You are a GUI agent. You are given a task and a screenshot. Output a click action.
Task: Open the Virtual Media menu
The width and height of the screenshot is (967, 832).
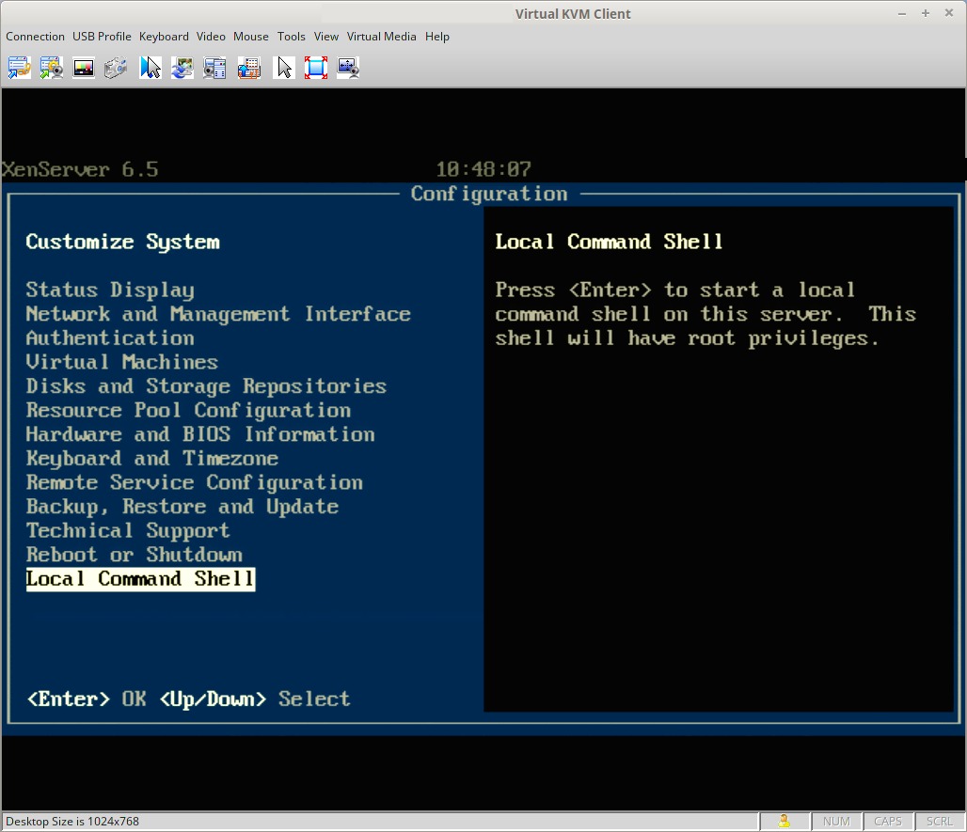(x=382, y=37)
